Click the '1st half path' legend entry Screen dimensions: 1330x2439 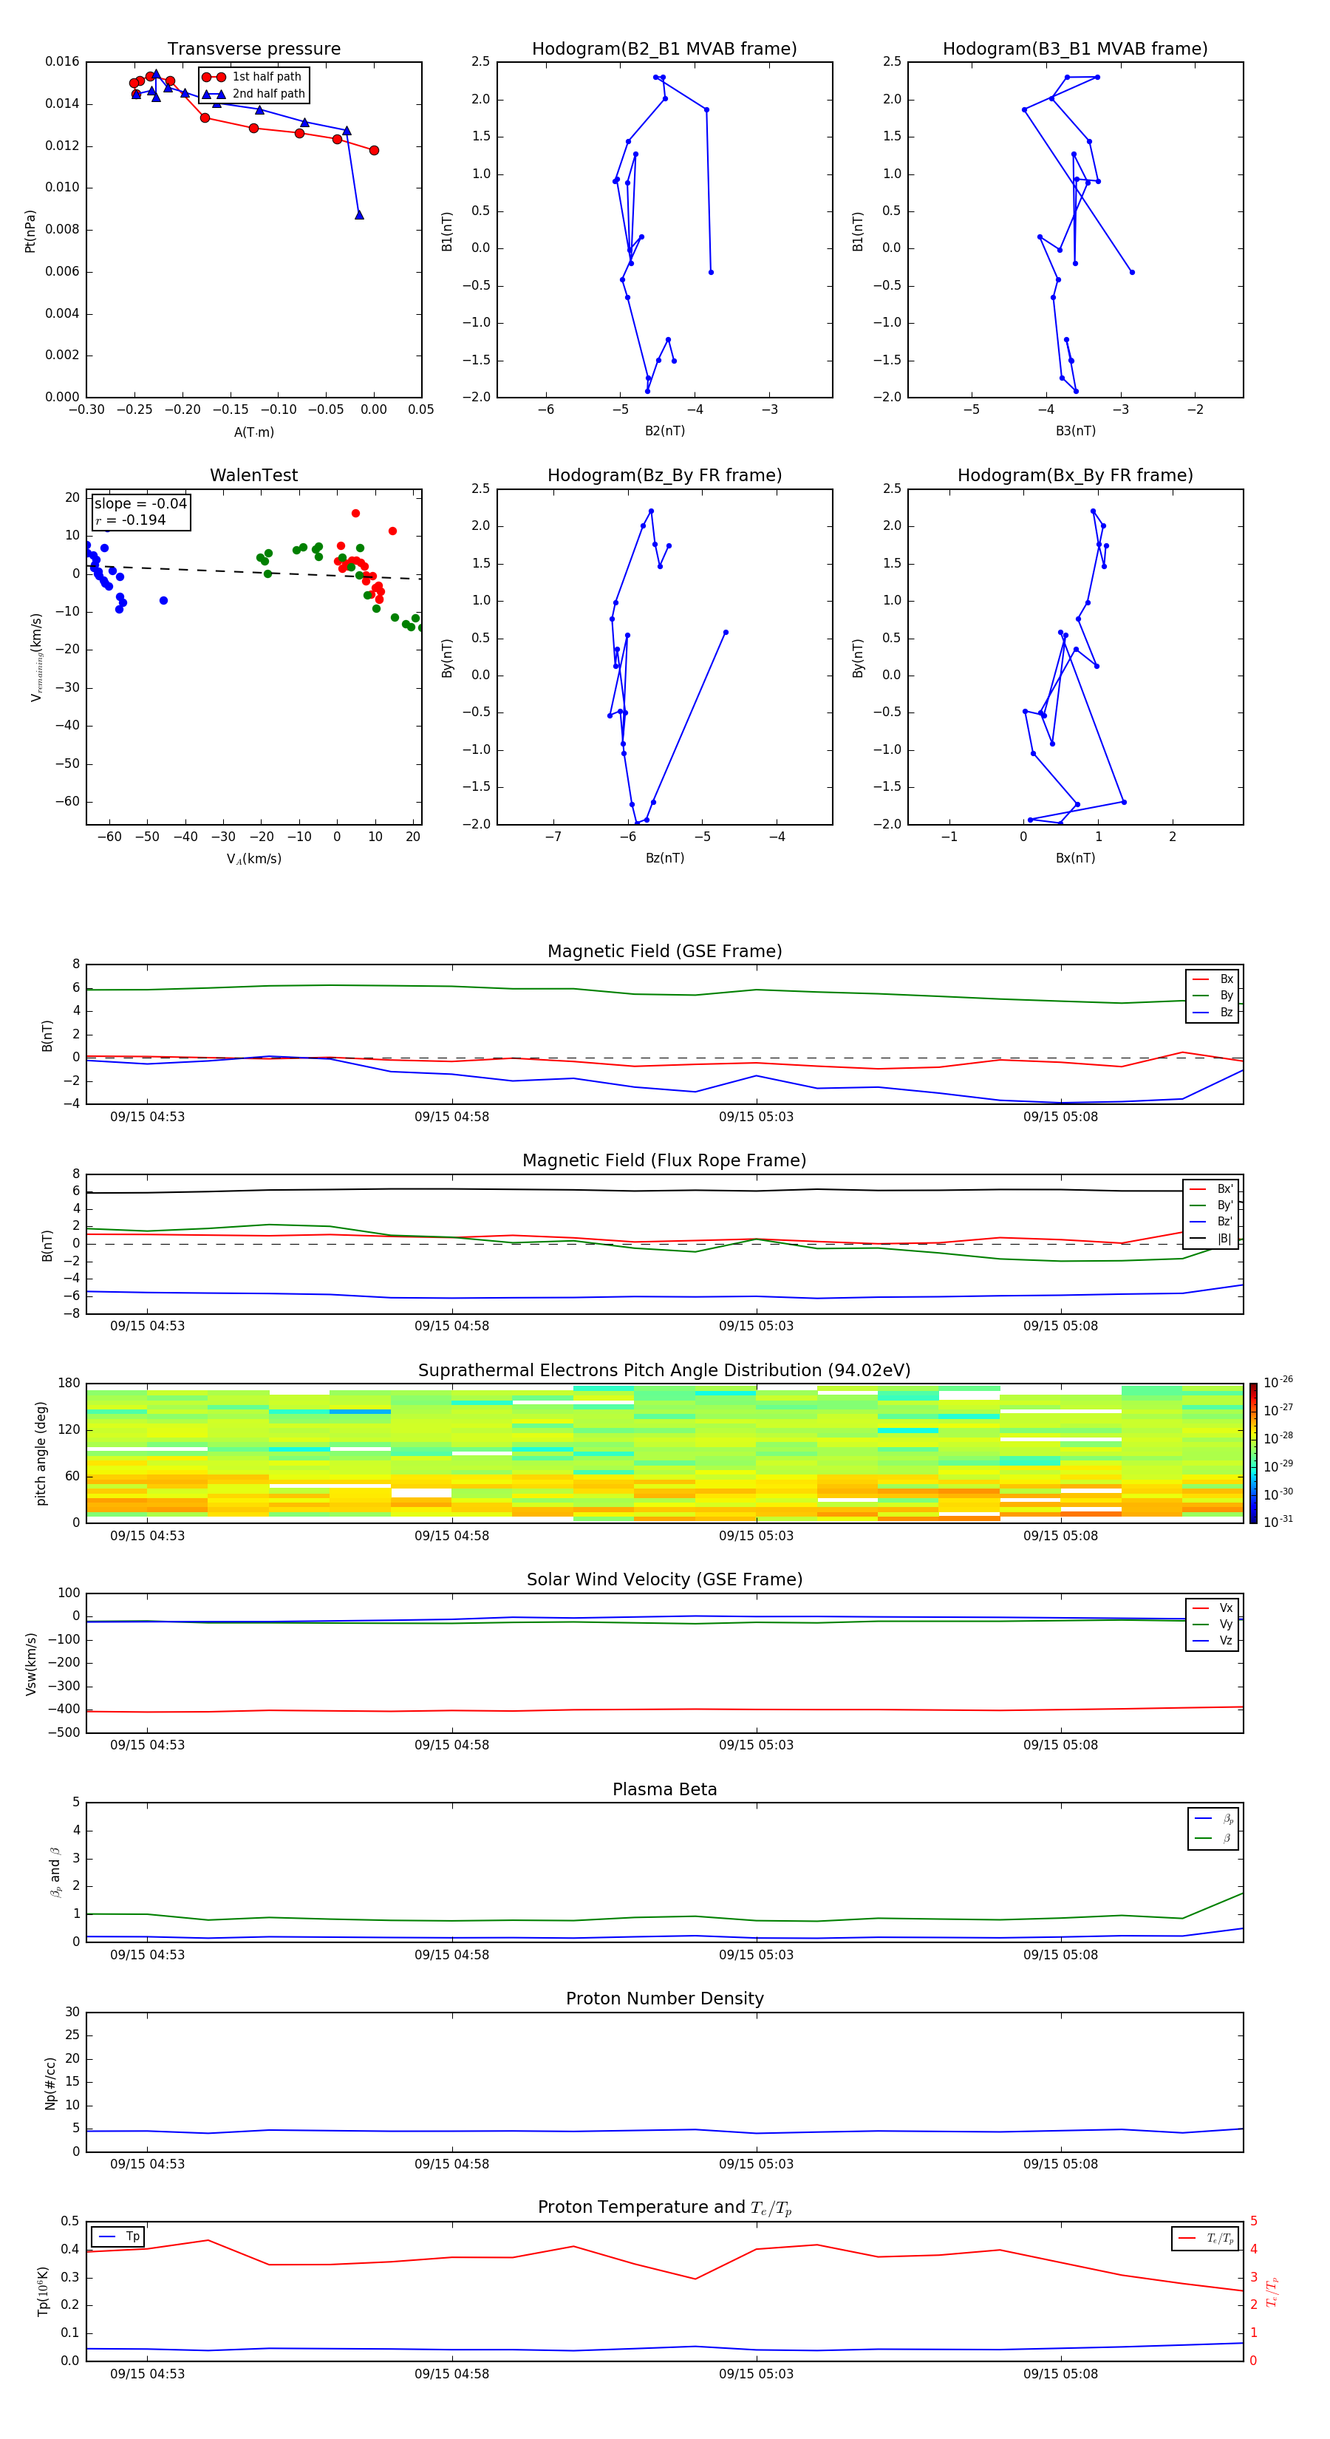click(253, 77)
